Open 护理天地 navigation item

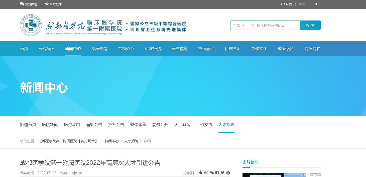point(206,48)
